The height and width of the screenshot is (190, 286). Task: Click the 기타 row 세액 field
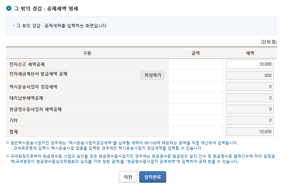click(250, 120)
